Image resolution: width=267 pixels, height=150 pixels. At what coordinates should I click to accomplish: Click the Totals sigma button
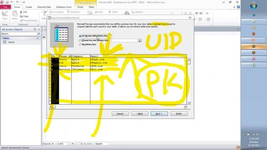[x=113, y=12]
